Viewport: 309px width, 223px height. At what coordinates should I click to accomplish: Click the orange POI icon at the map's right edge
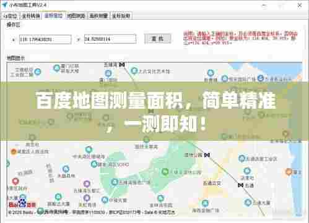pyautogui.click(x=289, y=172)
